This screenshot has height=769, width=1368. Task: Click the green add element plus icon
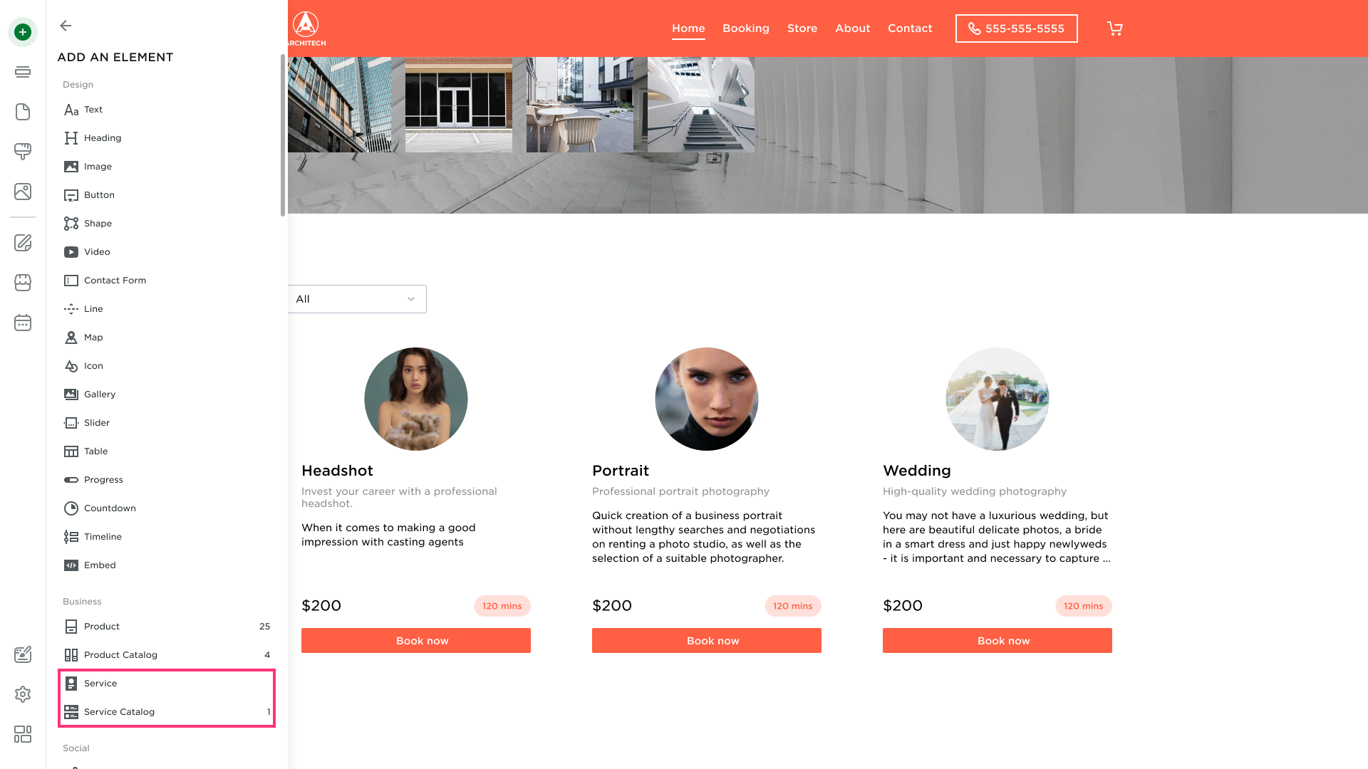coord(23,32)
